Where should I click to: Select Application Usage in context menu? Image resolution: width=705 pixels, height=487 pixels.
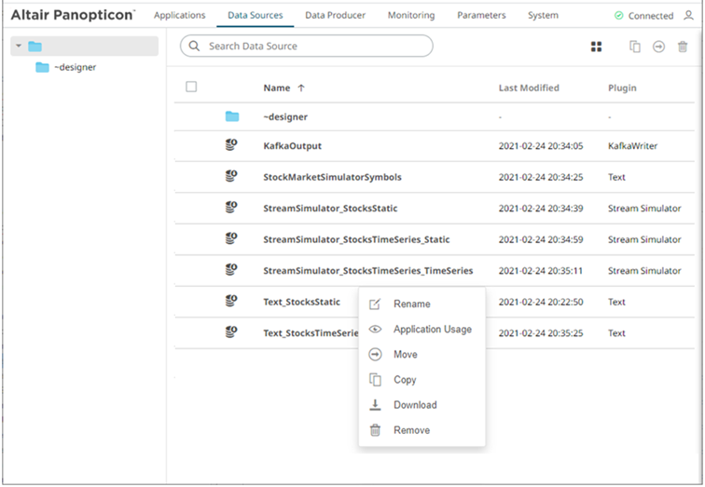pos(432,330)
